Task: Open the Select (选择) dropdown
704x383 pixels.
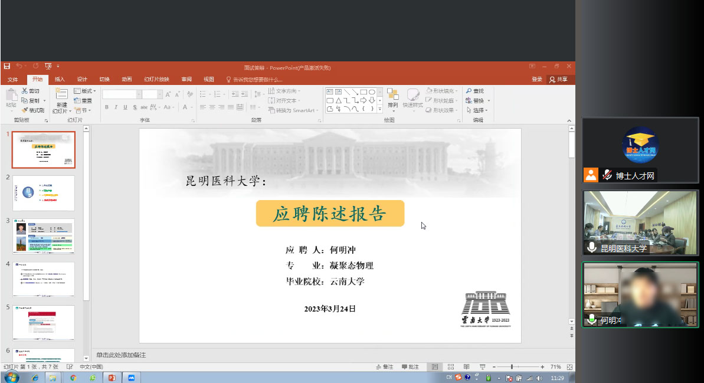Action: pos(477,110)
